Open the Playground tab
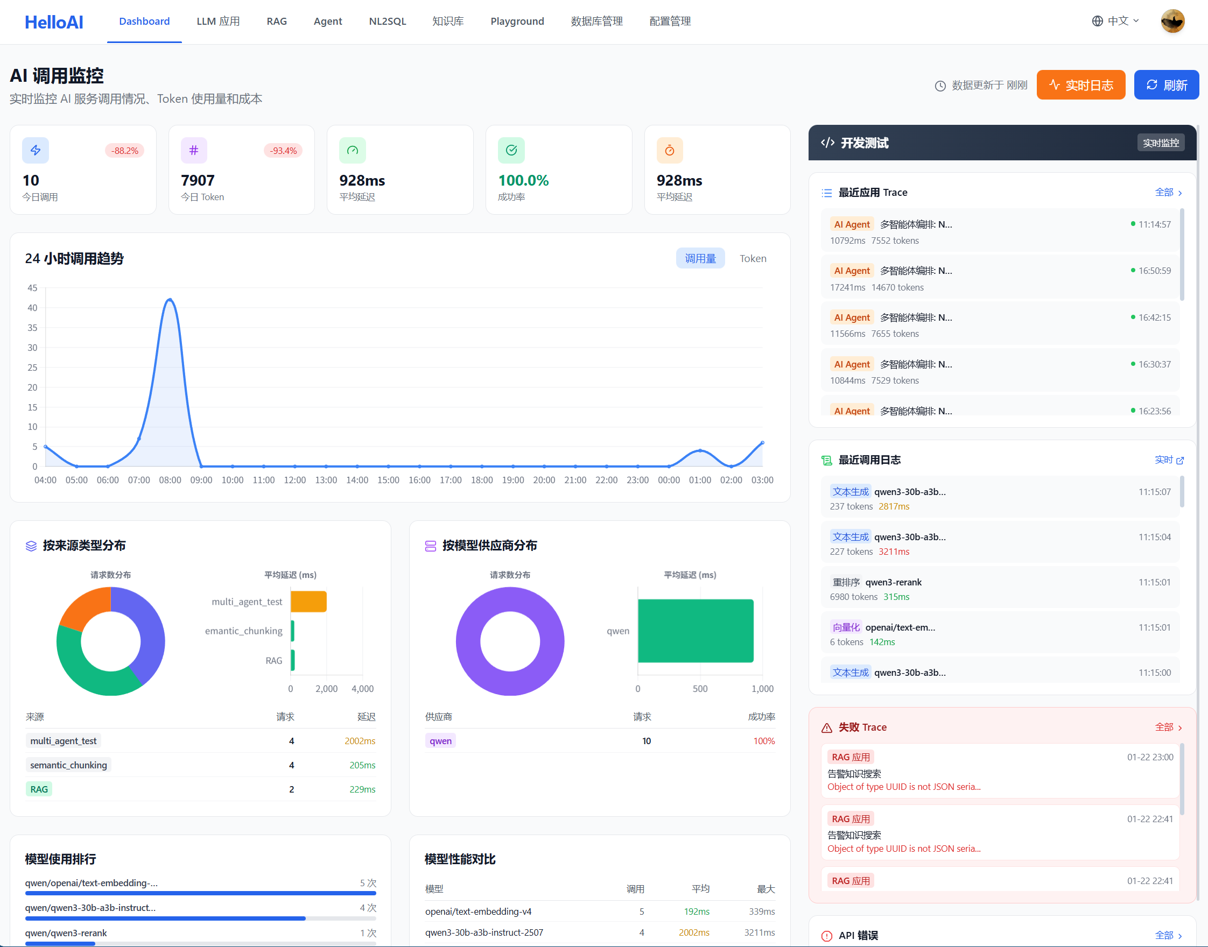The height and width of the screenshot is (947, 1208). 517,21
